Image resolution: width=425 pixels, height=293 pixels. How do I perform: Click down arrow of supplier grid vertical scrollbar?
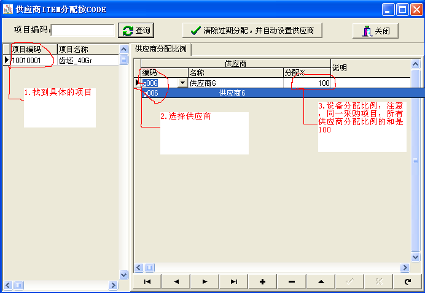[415, 257]
